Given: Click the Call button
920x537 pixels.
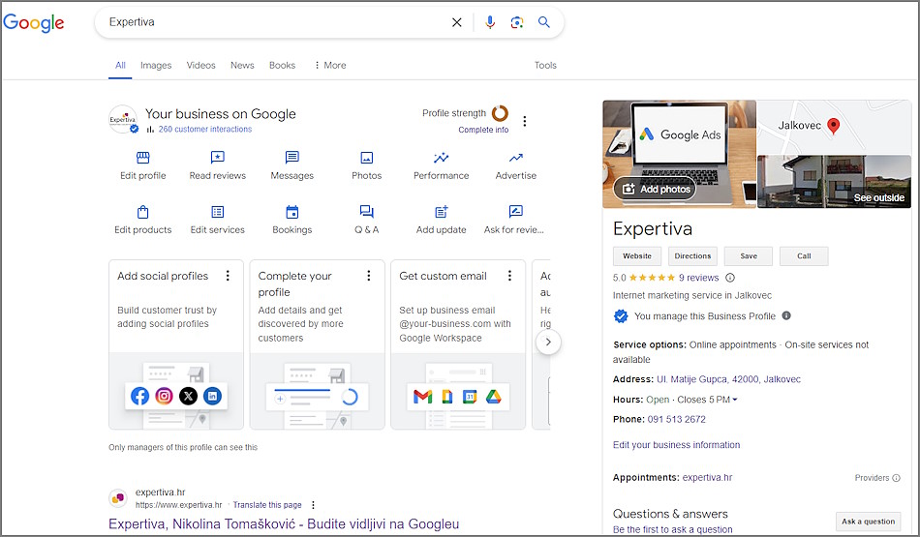Looking at the screenshot, I should click(x=804, y=256).
